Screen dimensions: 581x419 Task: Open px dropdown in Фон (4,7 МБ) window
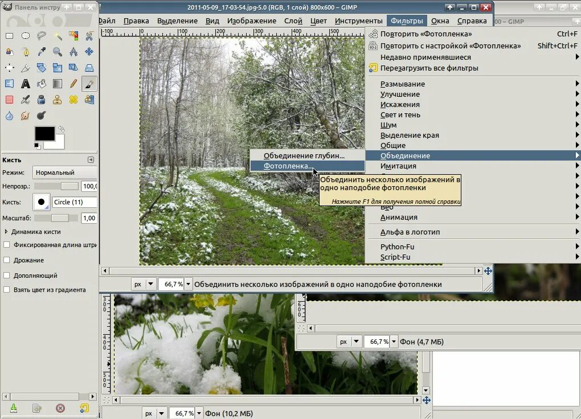(x=348, y=342)
